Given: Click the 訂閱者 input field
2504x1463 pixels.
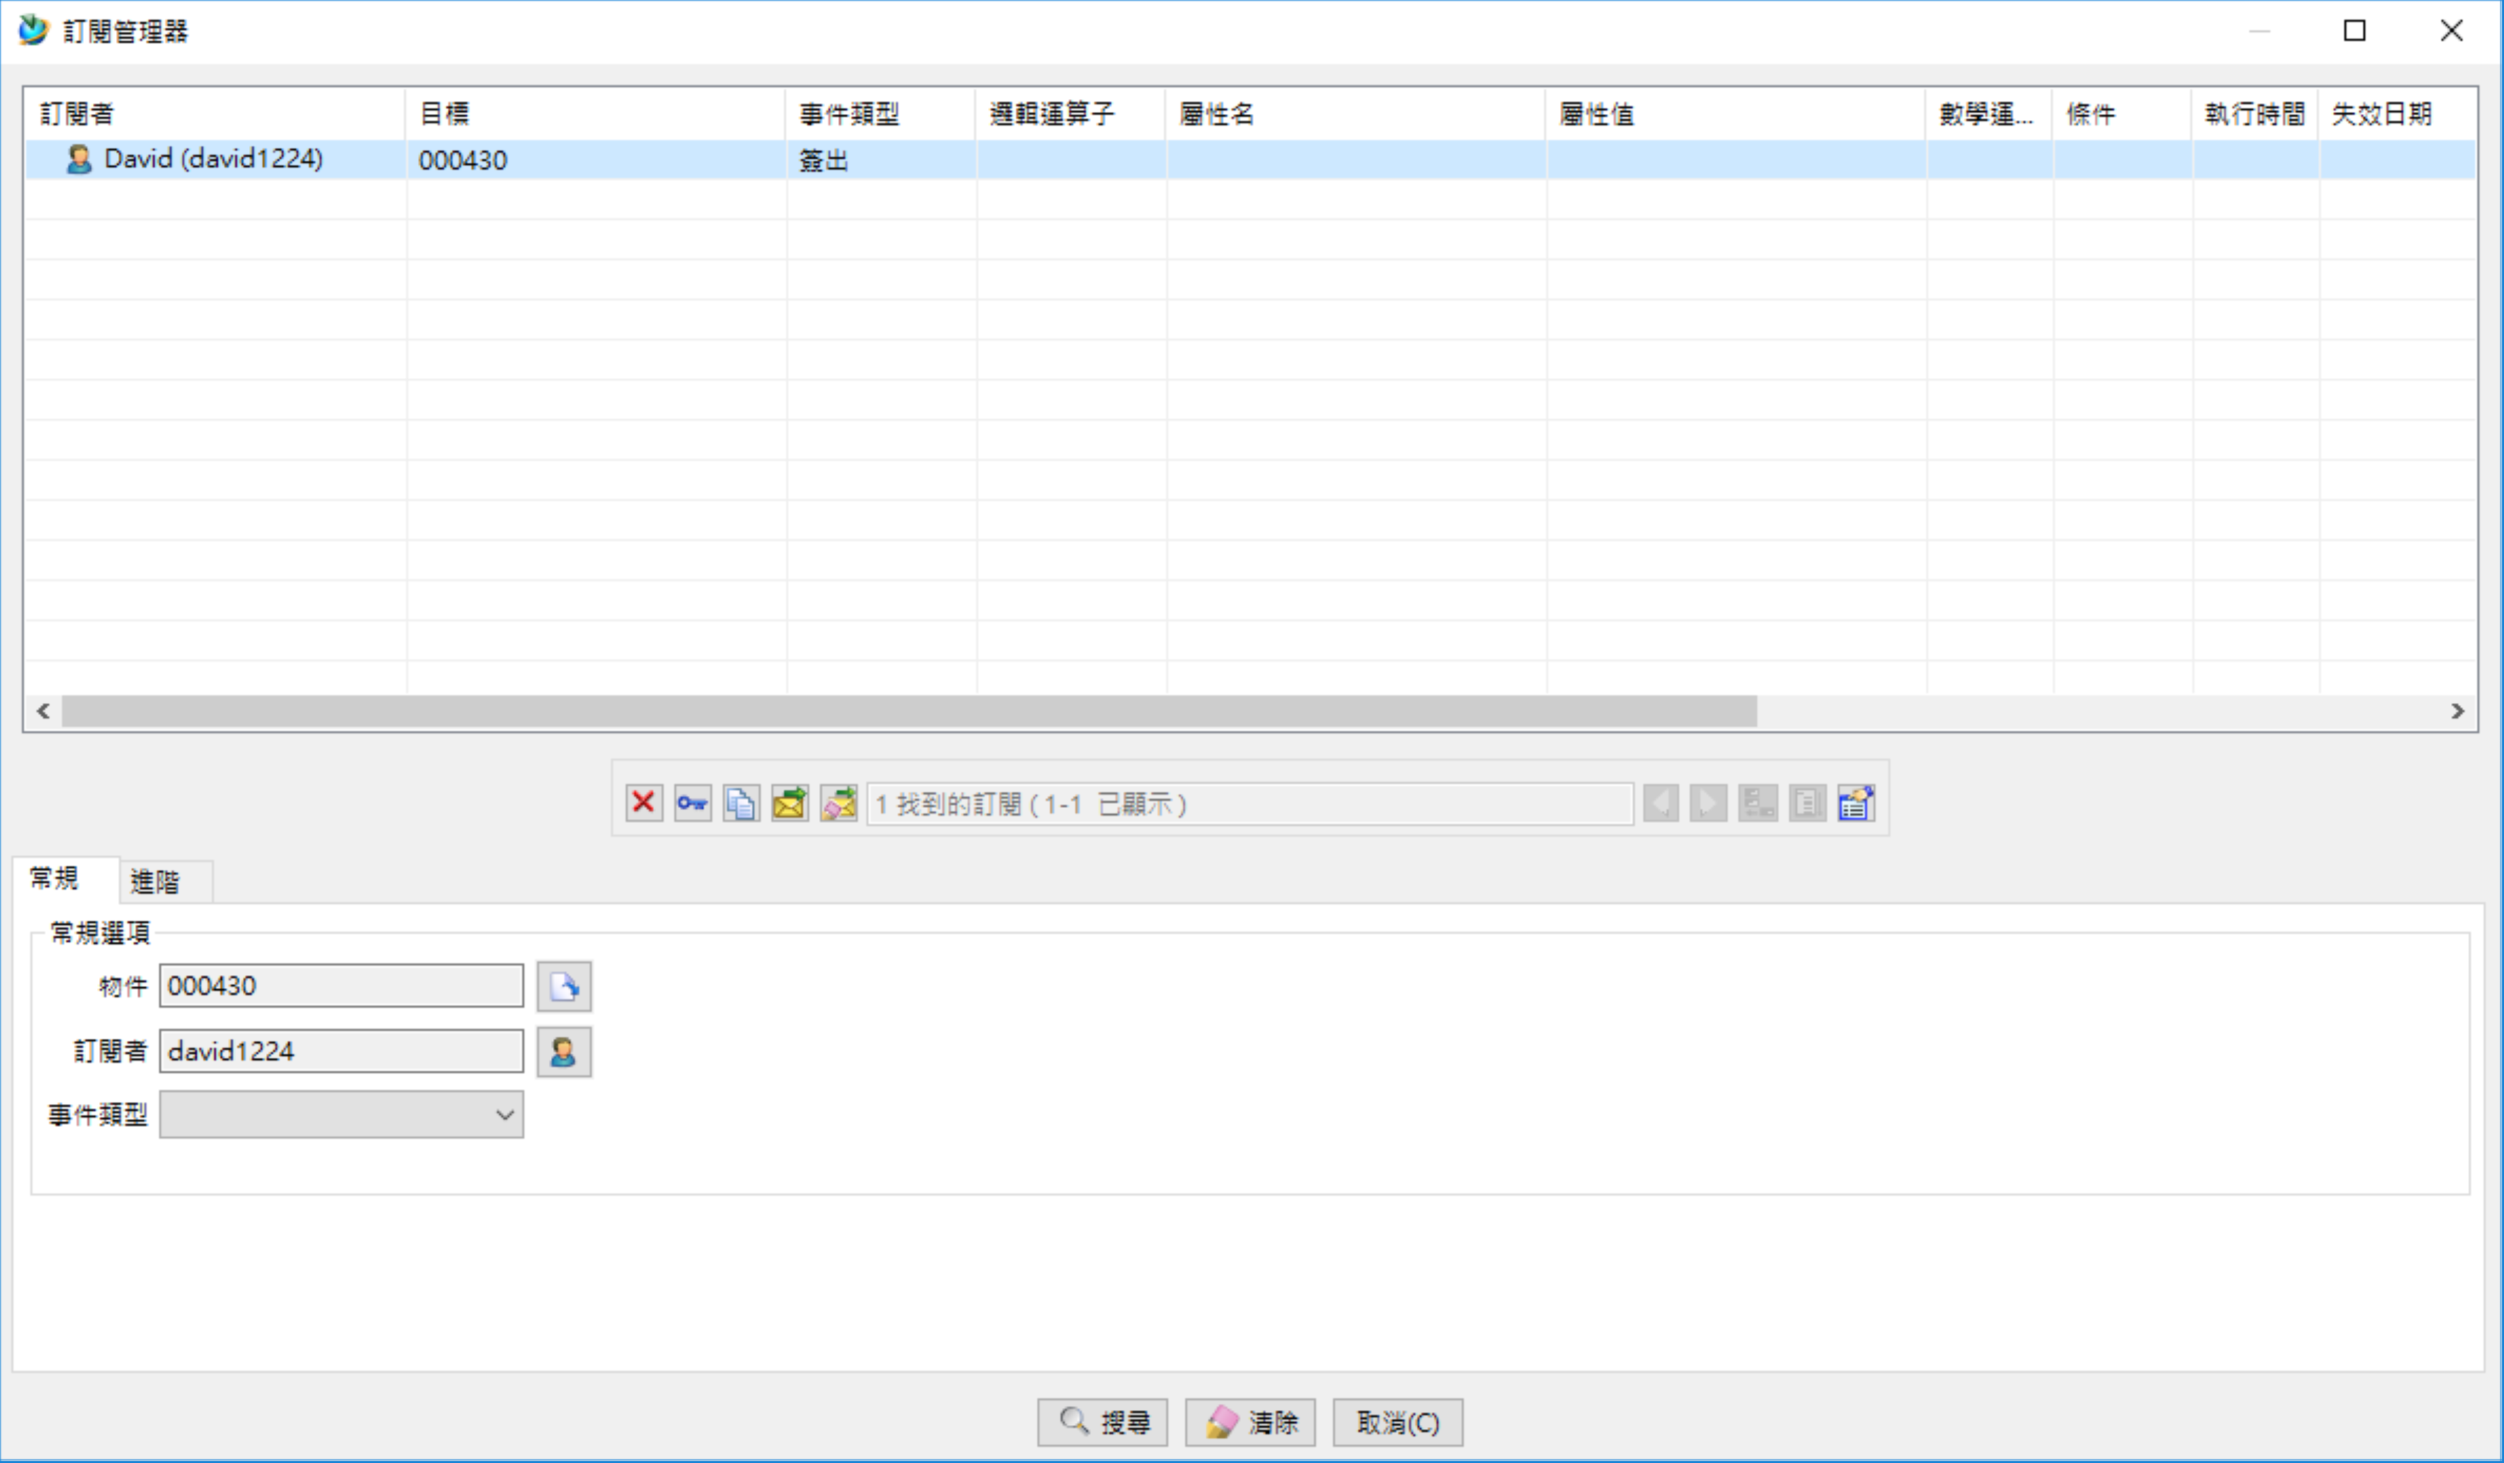Looking at the screenshot, I should [341, 1050].
